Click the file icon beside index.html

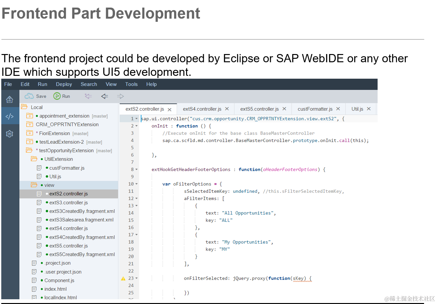point(34,289)
